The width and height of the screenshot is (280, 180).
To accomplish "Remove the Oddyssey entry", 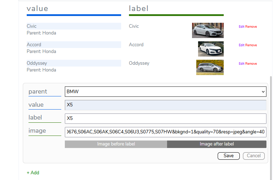I will [x=251, y=64].
